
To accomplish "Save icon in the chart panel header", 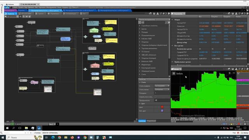I will (233, 69).
